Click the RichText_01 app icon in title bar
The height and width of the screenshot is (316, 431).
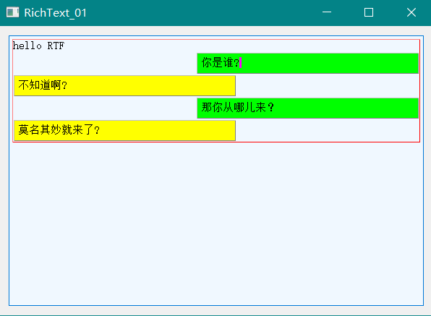click(x=12, y=12)
